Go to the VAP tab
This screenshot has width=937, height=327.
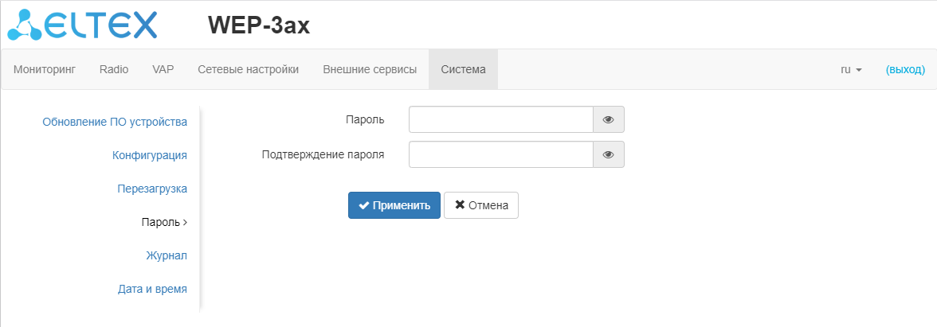point(163,69)
